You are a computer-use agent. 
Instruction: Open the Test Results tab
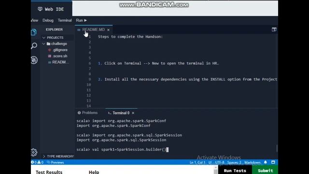(49, 172)
